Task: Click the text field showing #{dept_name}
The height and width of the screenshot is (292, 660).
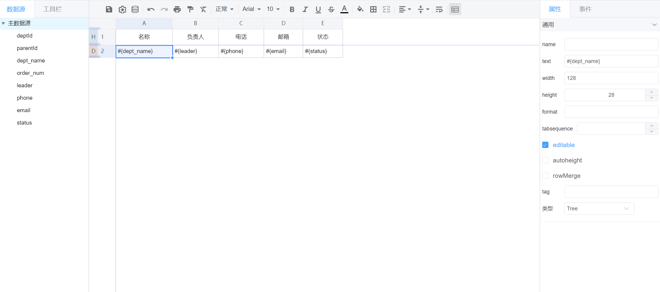Action: click(611, 61)
